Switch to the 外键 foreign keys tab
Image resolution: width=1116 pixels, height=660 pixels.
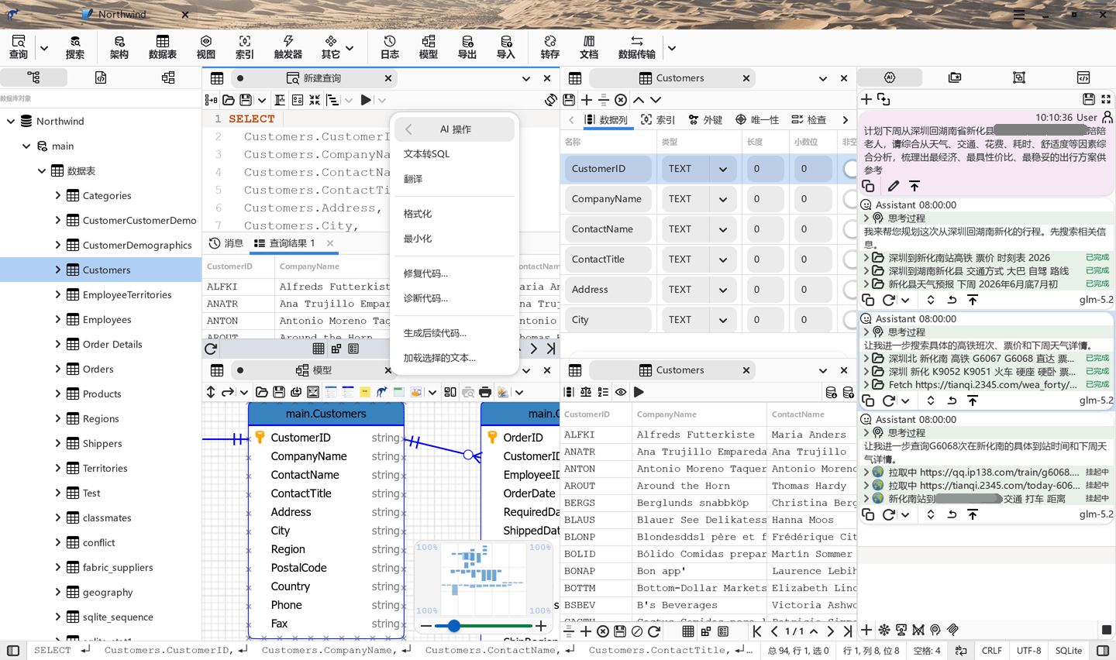coord(705,120)
